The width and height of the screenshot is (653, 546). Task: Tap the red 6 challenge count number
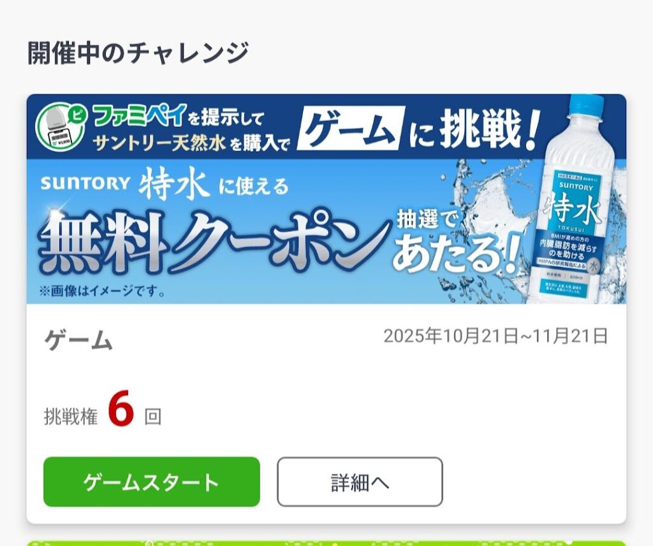pyautogui.click(x=121, y=408)
